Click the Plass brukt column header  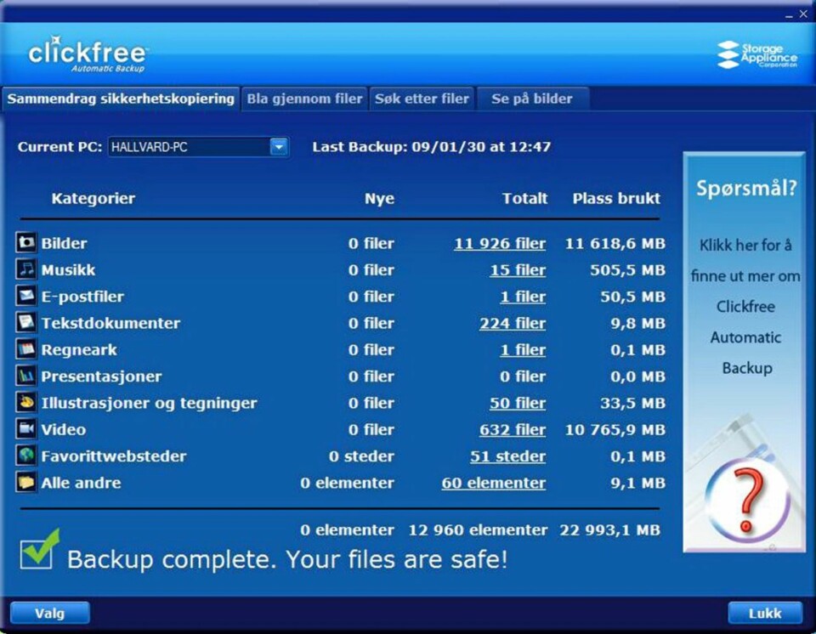pos(616,198)
